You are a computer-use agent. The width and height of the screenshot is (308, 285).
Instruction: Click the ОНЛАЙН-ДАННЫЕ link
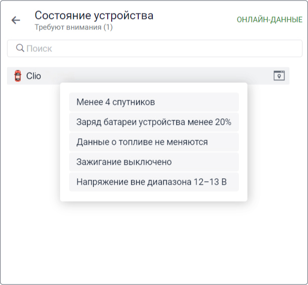coord(269,20)
